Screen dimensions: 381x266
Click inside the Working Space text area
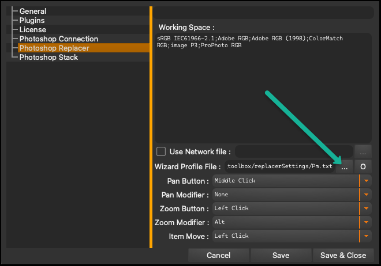coord(263,88)
